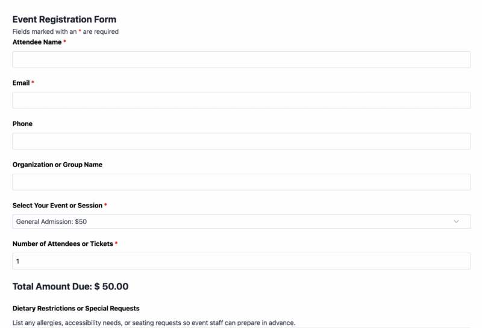Click the Email label text
The height and width of the screenshot is (328, 482).
tap(21, 83)
